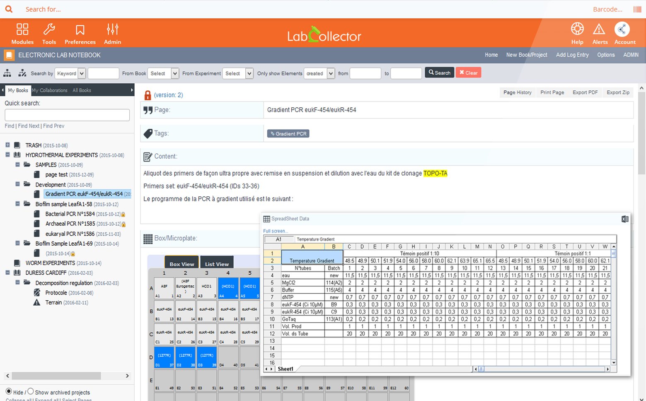646x401 pixels.
Task: Select microplate well A4 (HCO1)
Action: click(228, 288)
